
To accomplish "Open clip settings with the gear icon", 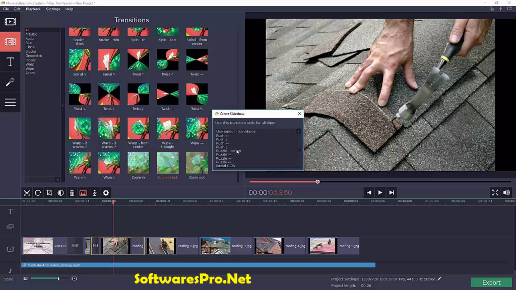I will tap(106, 193).
